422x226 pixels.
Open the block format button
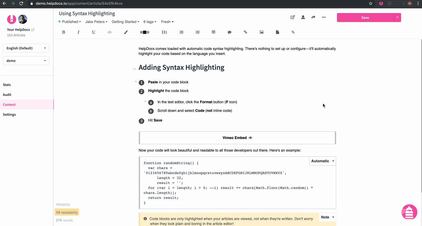click(x=145, y=32)
